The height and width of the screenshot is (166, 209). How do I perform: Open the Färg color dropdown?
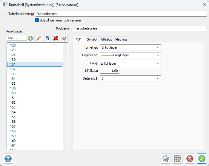coord(130,63)
